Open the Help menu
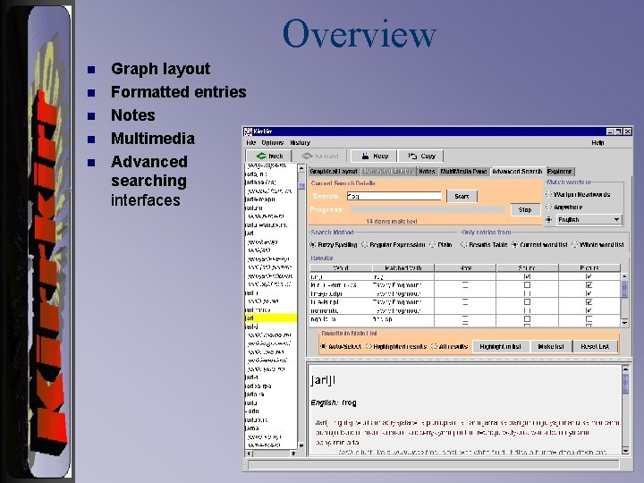 (x=597, y=142)
